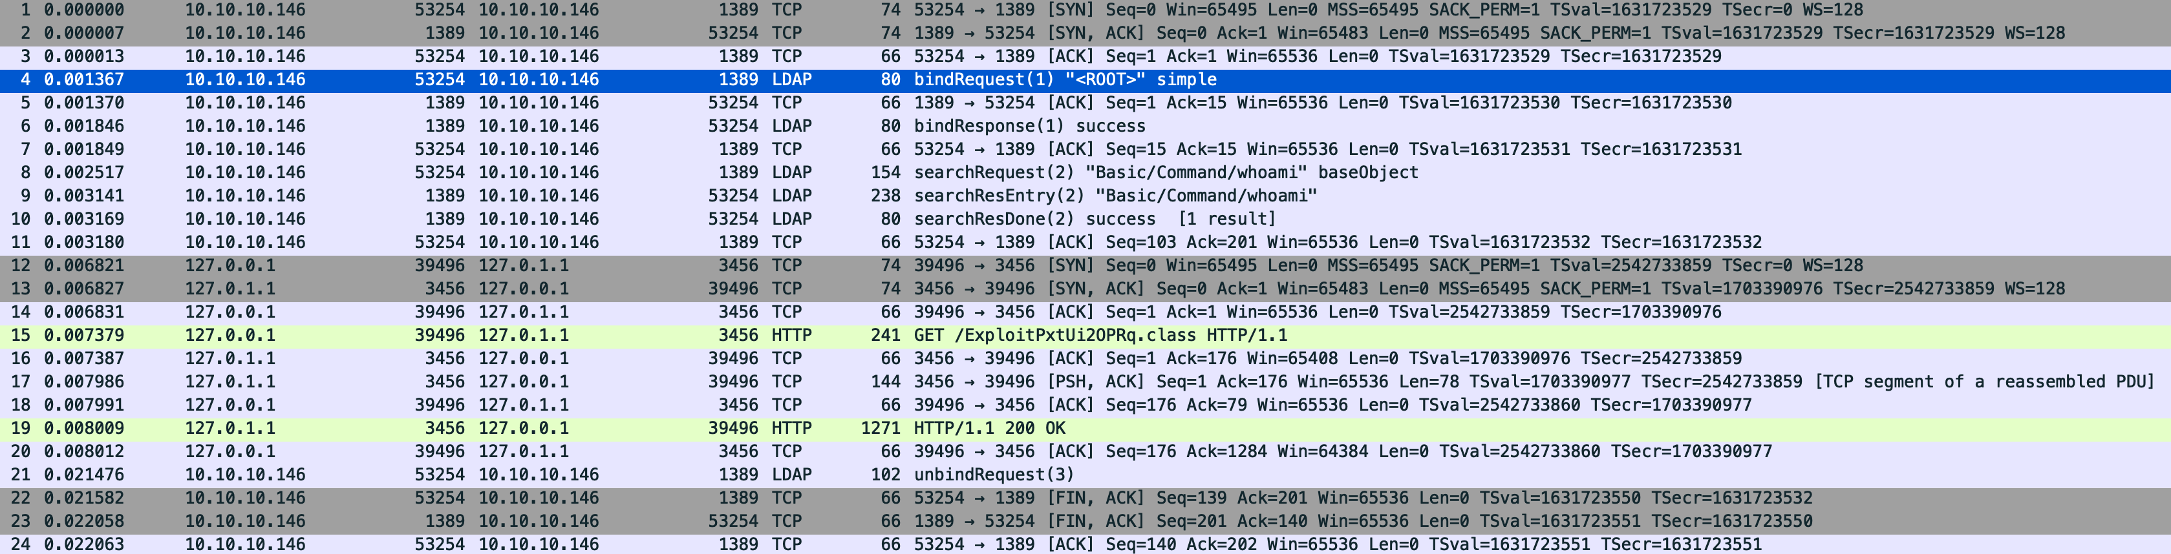
Task: Select the last ACK packet number 24
Action: tap(1085, 544)
